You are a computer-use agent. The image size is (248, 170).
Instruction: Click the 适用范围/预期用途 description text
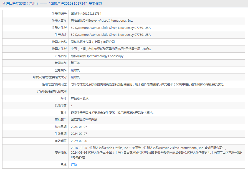click(x=147, y=84)
